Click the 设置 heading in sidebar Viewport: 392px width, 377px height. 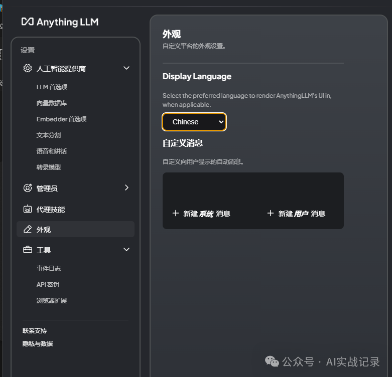click(28, 50)
